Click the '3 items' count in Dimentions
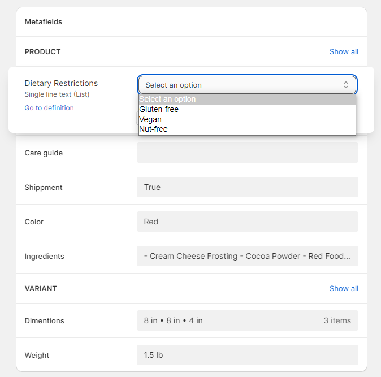This screenshot has height=377, width=381. click(x=337, y=320)
